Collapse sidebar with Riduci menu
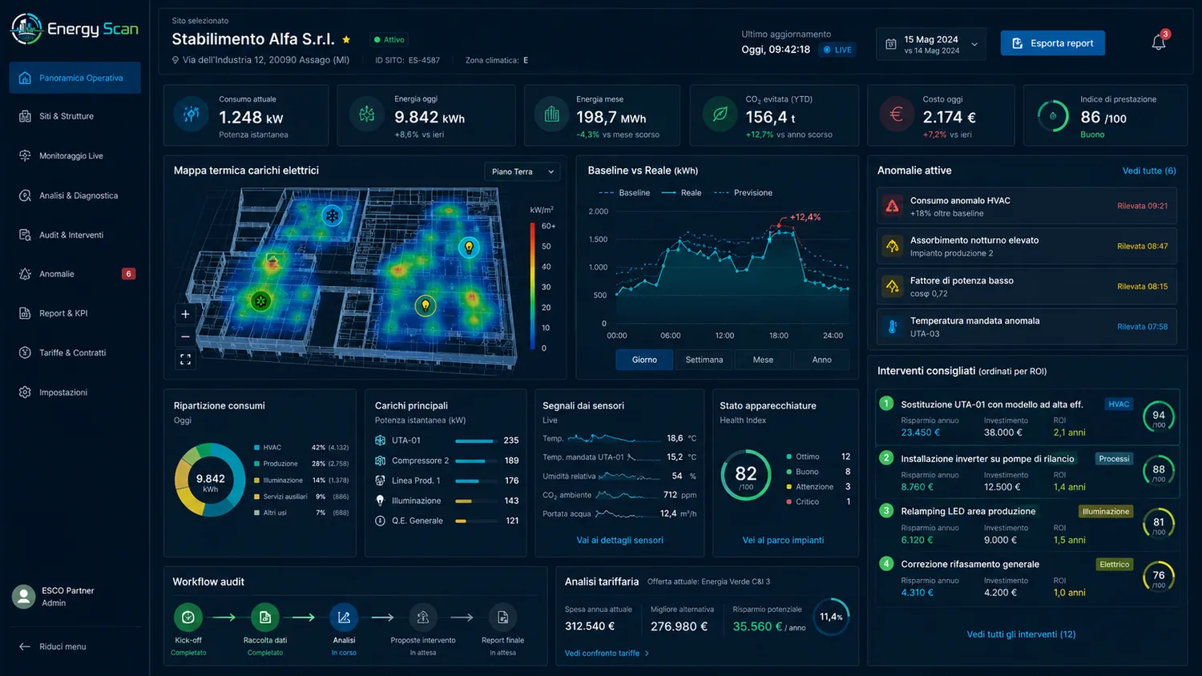Screen dimensions: 1202x676 click(x=53, y=646)
